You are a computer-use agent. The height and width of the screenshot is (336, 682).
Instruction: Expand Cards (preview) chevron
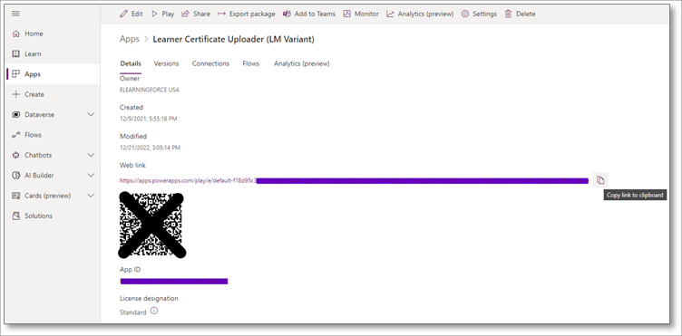point(91,196)
